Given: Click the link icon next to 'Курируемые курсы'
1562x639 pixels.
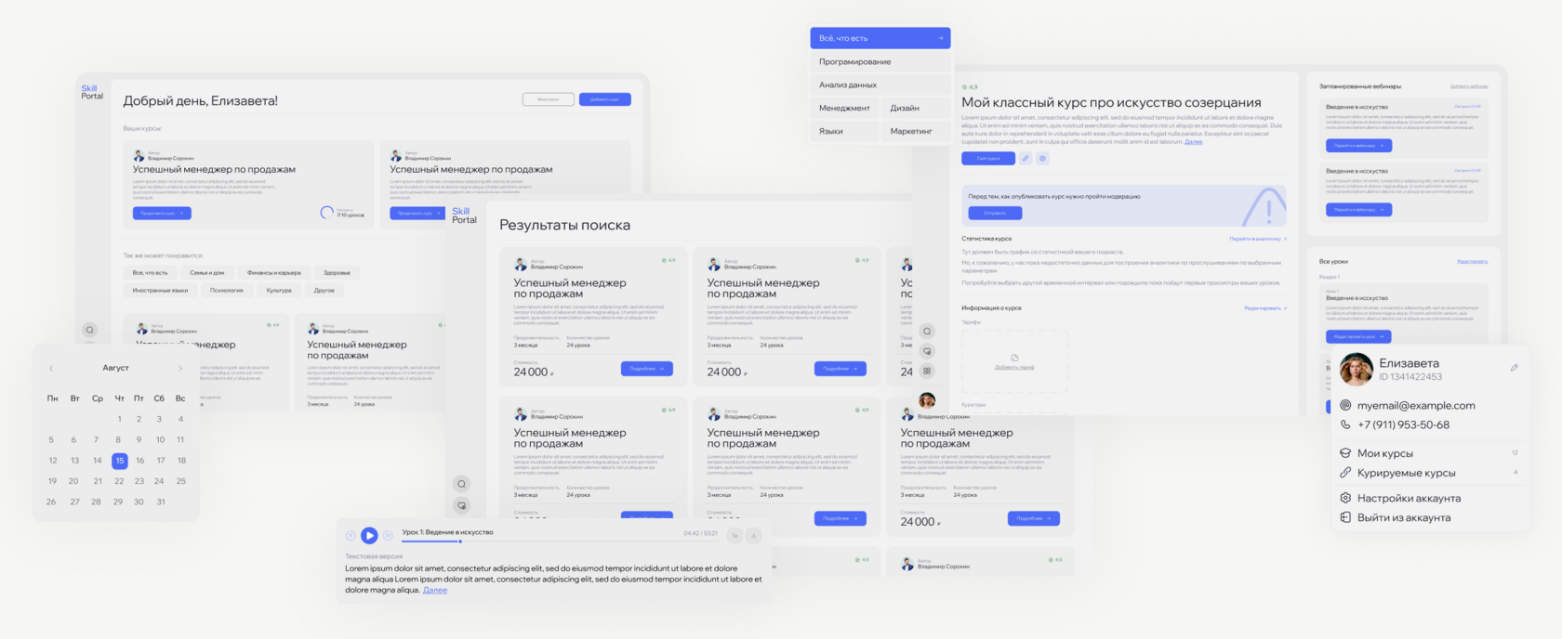Looking at the screenshot, I should (1345, 473).
